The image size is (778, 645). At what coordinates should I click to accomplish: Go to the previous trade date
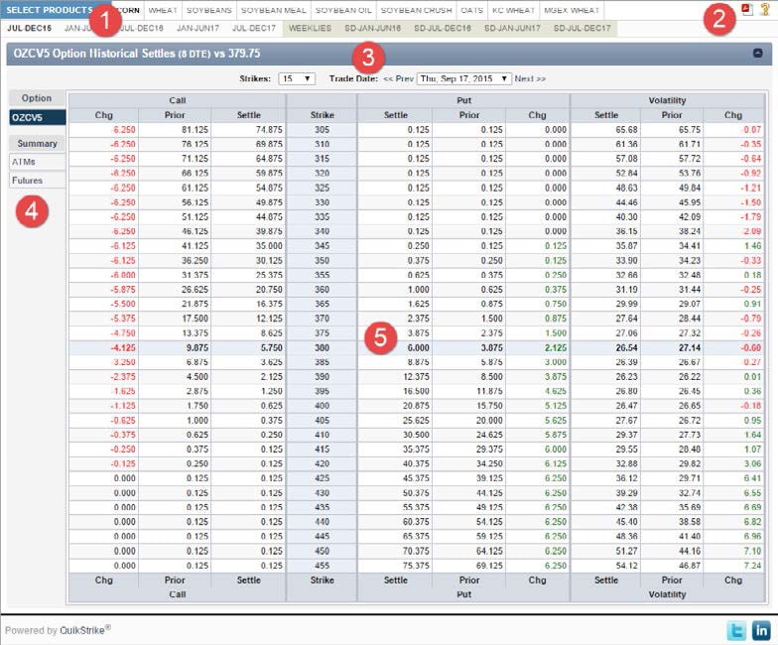point(398,78)
